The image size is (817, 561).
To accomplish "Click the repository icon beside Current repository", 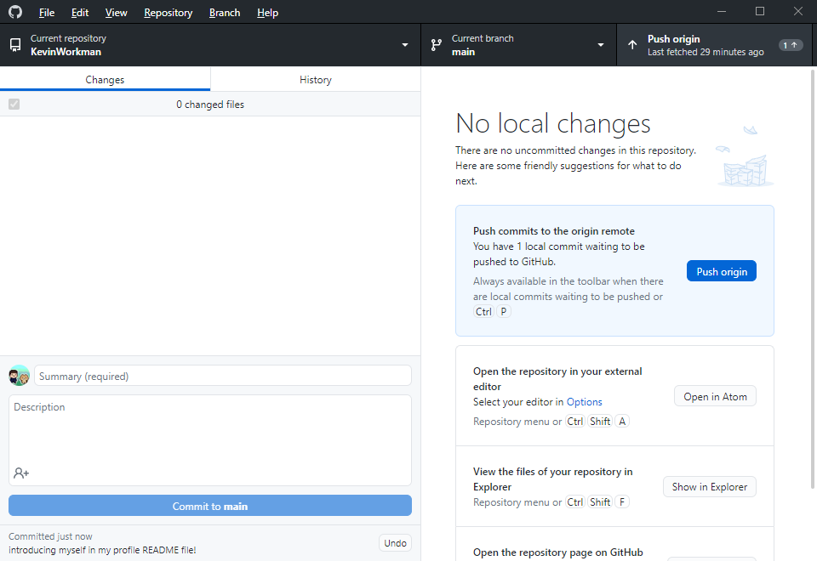I will [x=15, y=45].
